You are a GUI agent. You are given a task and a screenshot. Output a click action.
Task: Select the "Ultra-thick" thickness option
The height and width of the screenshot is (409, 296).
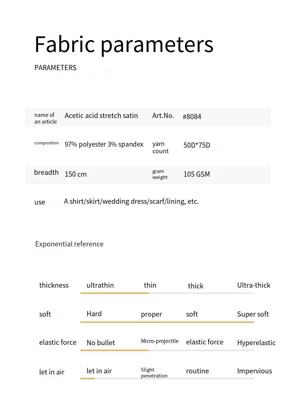[x=253, y=285]
